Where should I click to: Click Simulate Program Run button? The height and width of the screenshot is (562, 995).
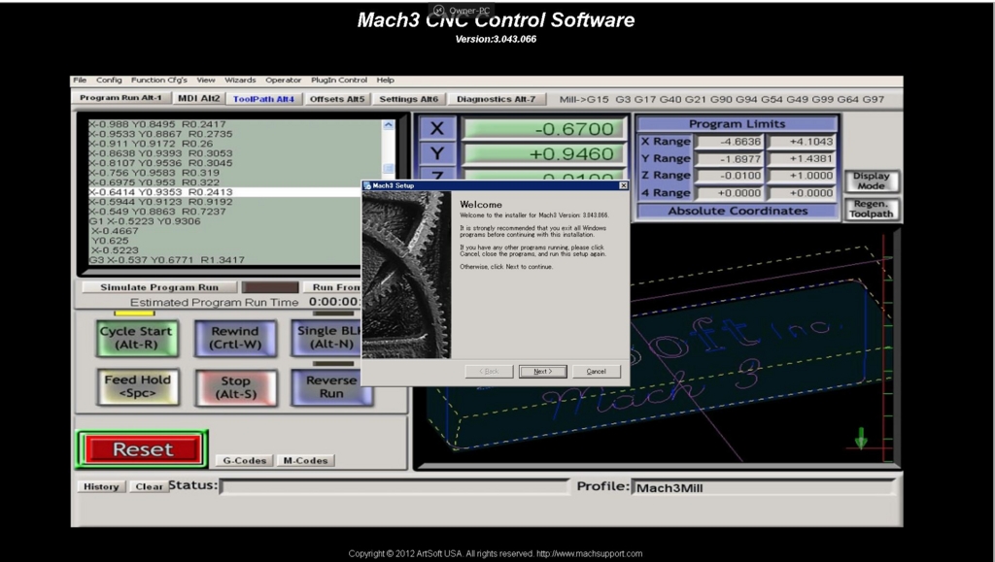pos(159,287)
